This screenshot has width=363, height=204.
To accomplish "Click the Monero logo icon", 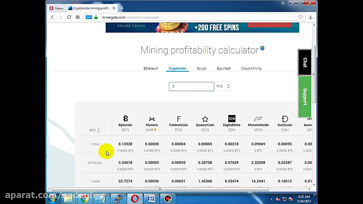I will 152,119.
